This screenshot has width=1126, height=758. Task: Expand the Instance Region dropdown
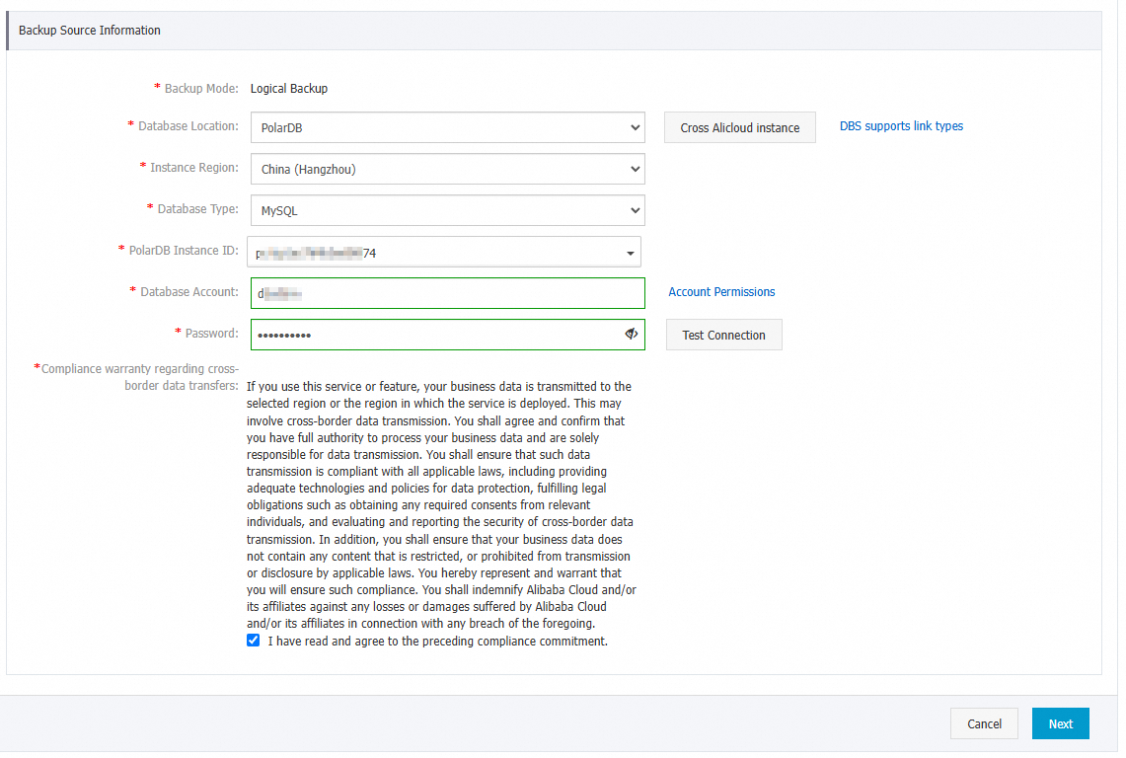447,169
